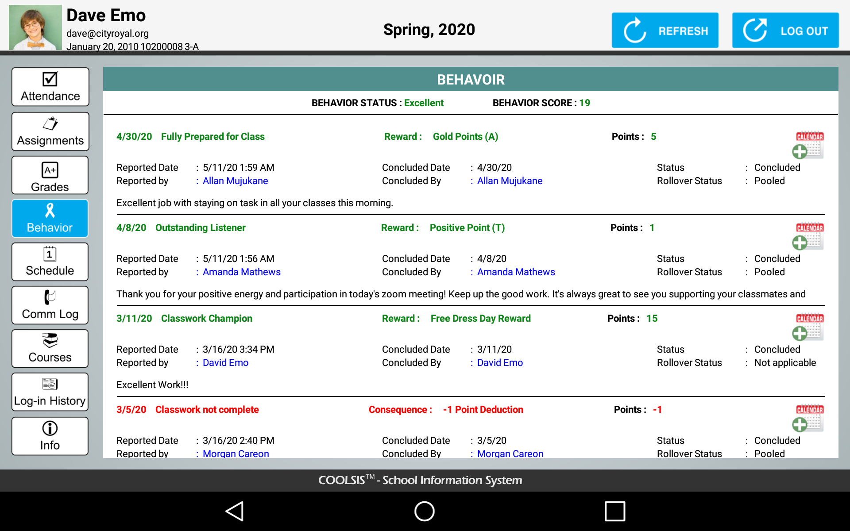Click the -1 Point Deduction consequence
This screenshot has height=531, width=850.
483,410
